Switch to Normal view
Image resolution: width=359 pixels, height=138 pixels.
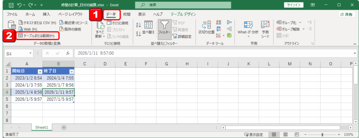click(274, 135)
